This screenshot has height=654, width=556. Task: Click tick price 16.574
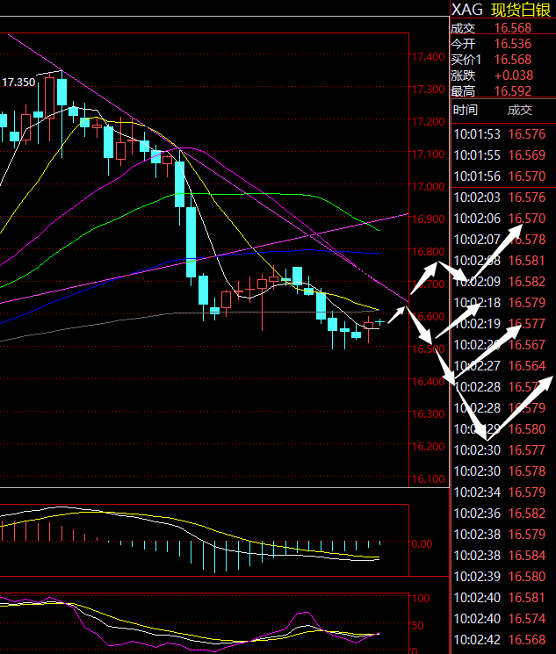527,619
